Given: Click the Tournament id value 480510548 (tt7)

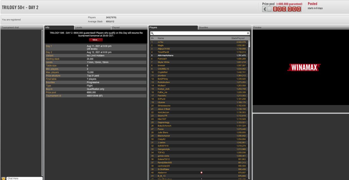Looking at the screenshot, I should pyautogui.click(x=95, y=96).
